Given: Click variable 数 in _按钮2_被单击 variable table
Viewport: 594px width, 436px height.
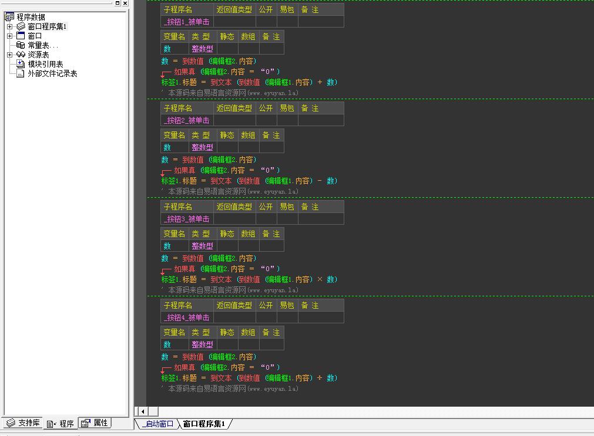Looking at the screenshot, I should (167, 148).
